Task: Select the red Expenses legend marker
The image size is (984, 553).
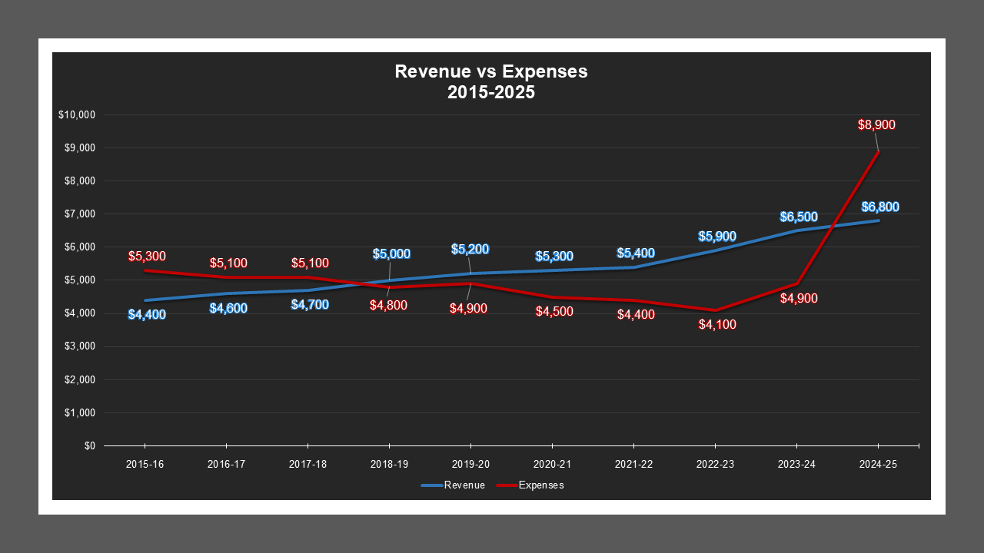Action: 506,485
